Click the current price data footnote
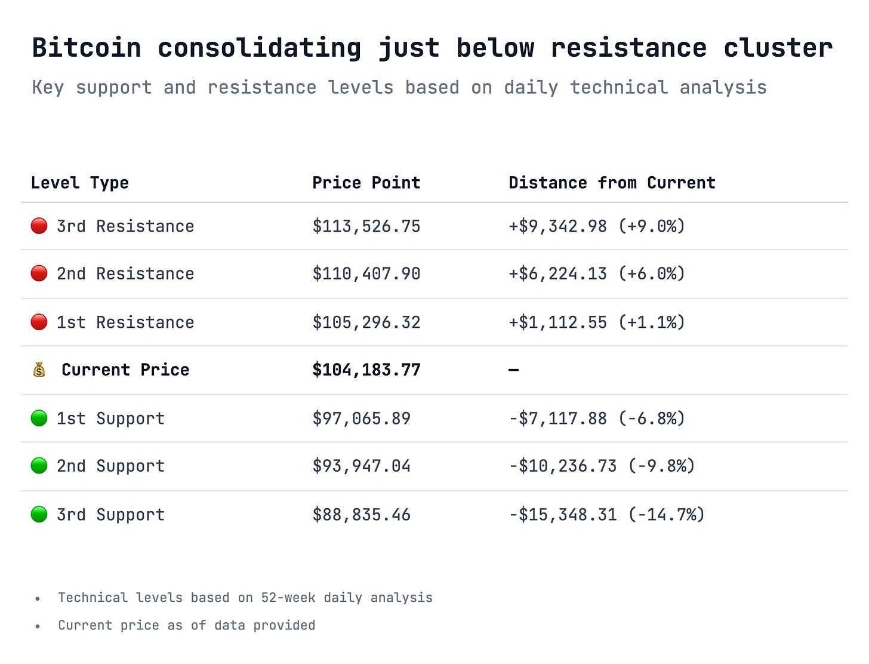 tap(186, 625)
